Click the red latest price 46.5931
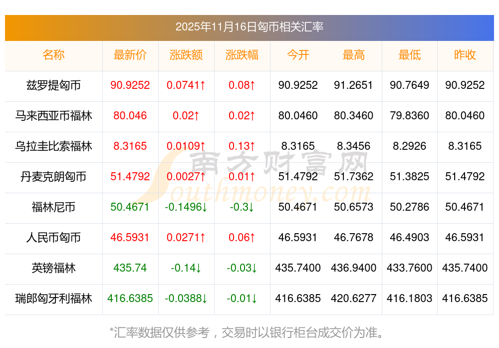Image resolution: width=499 pixels, height=348 pixels. [x=130, y=238]
